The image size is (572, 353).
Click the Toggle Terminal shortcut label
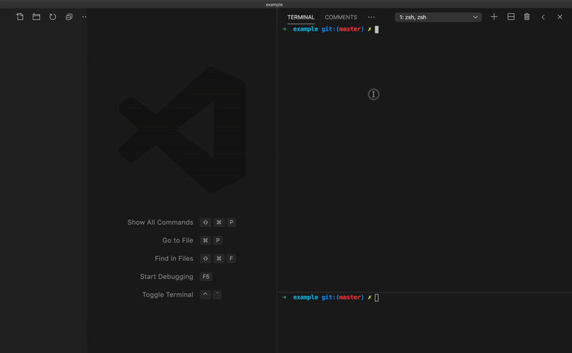[x=168, y=295]
